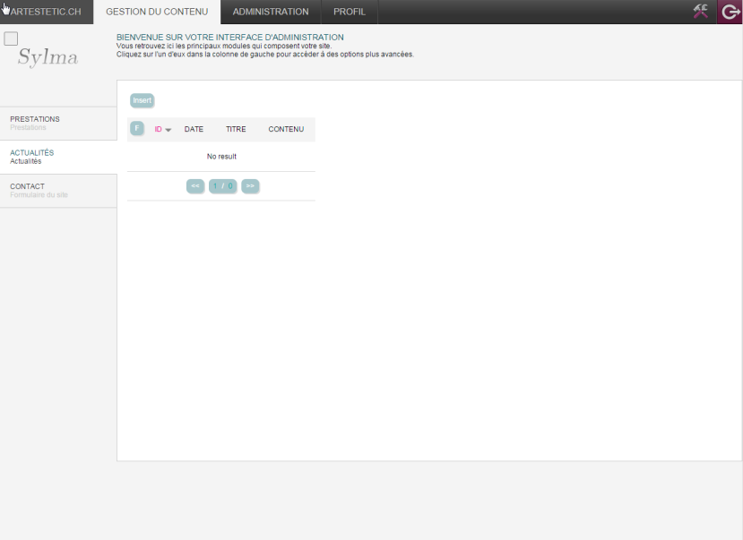Sort by the TITRE column header
743x540 pixels.
(236, 129)
